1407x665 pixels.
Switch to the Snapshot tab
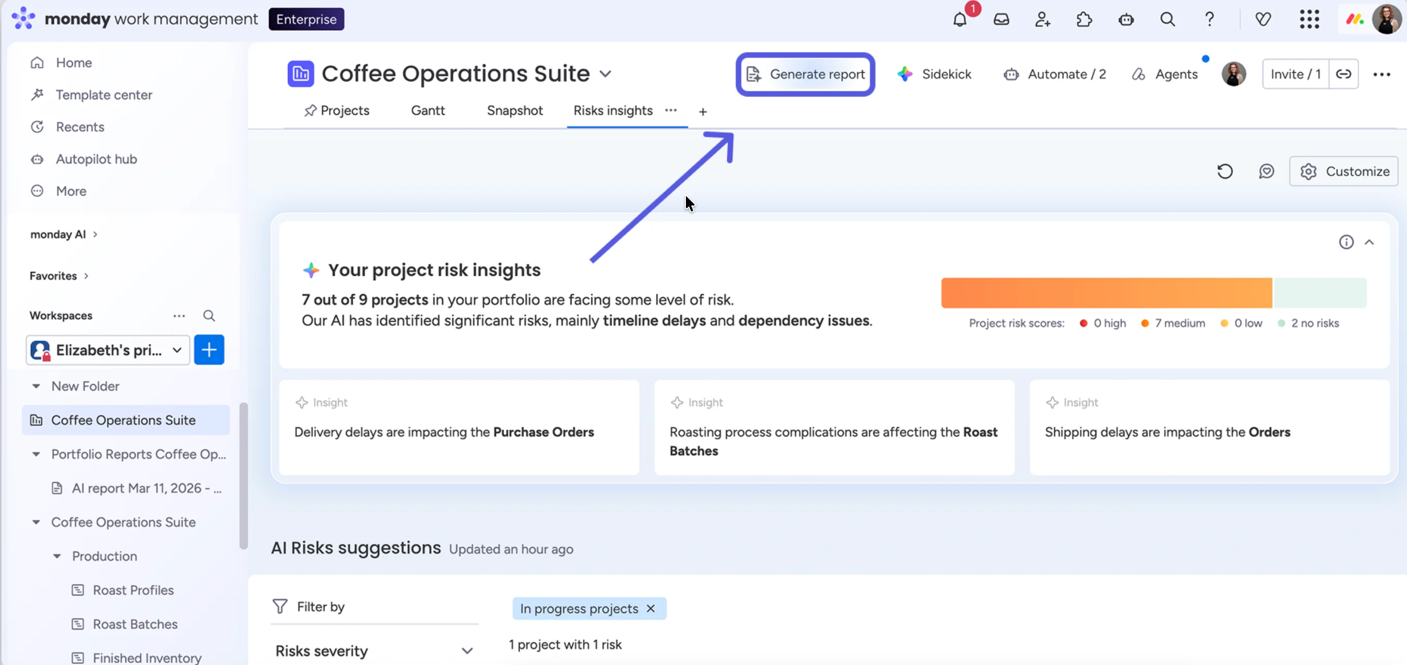pyautogui.click(x=514, y=111)
